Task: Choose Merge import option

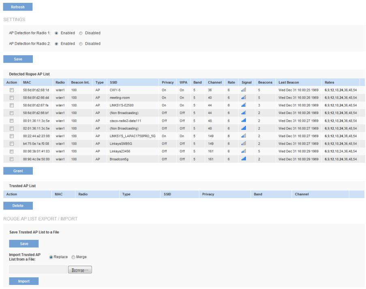Action: pos(73,257)
